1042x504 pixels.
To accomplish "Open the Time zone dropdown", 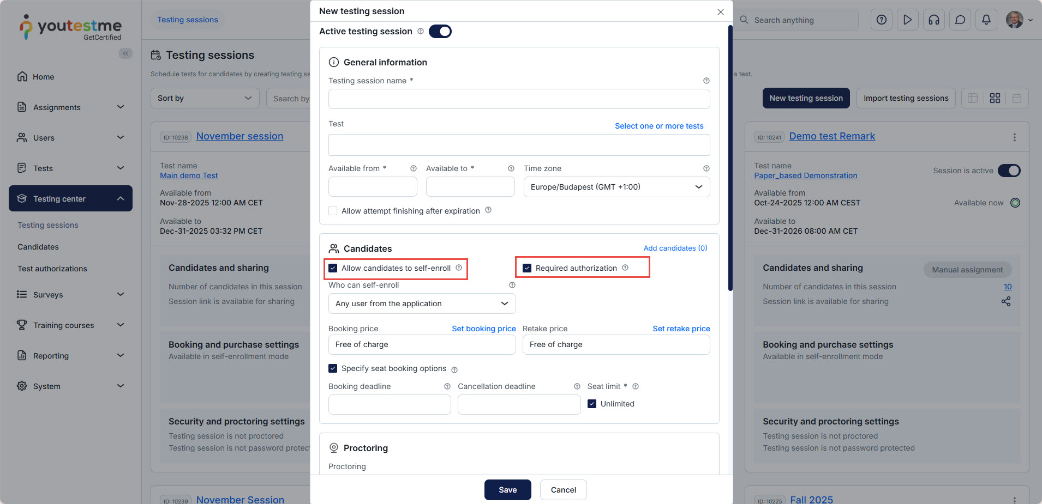I will pos(616,187).
